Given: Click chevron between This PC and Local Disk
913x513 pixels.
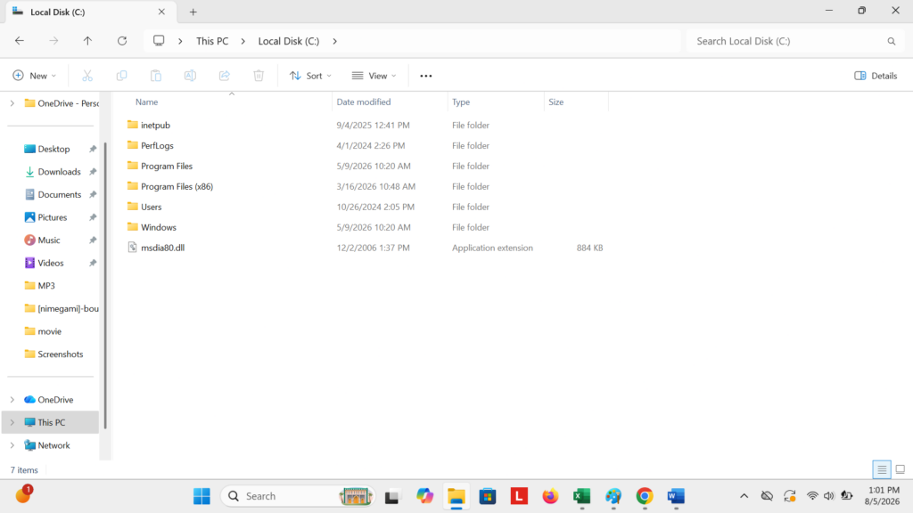Looking at the screenshot, I should (243, 41).
